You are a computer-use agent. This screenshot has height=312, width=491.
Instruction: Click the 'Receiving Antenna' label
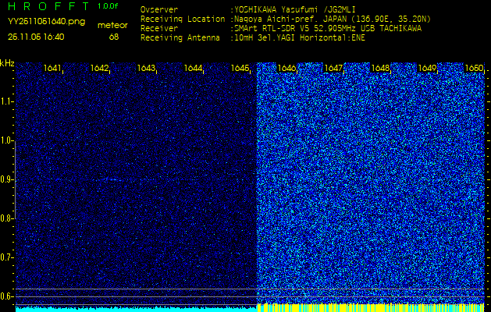tap(180, 38)
